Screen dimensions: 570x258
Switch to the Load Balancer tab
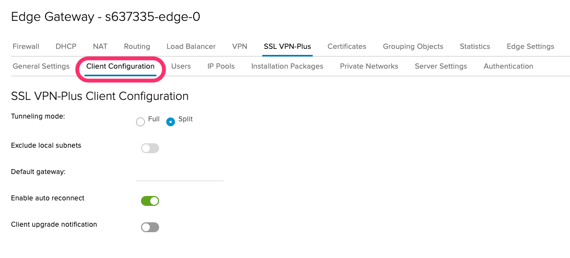tap(191, 47)
